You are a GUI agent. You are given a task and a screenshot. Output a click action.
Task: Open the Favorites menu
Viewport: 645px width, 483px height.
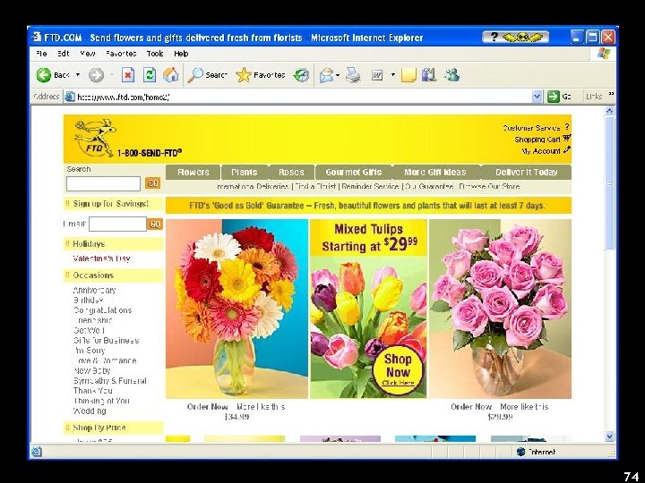click(x=121, y=54)
